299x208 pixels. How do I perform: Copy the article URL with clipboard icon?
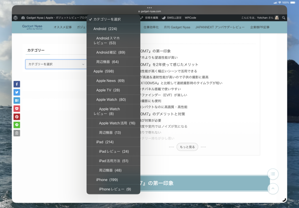(17, 133)
